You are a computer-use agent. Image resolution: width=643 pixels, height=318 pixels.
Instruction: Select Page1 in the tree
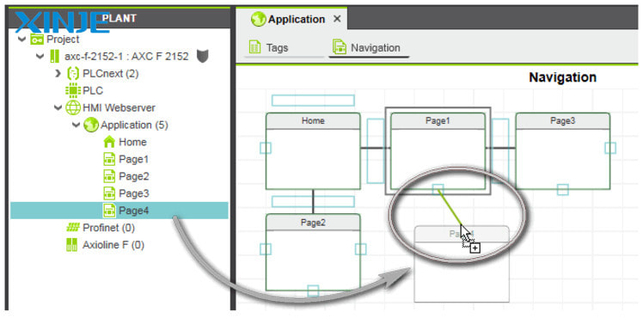coord(134,159)
